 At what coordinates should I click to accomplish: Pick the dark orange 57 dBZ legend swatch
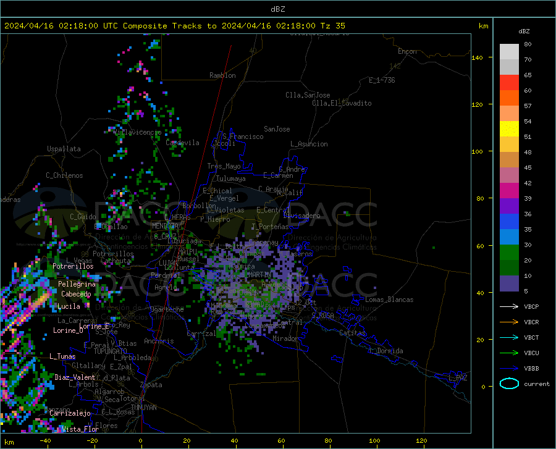pos(509,98)
